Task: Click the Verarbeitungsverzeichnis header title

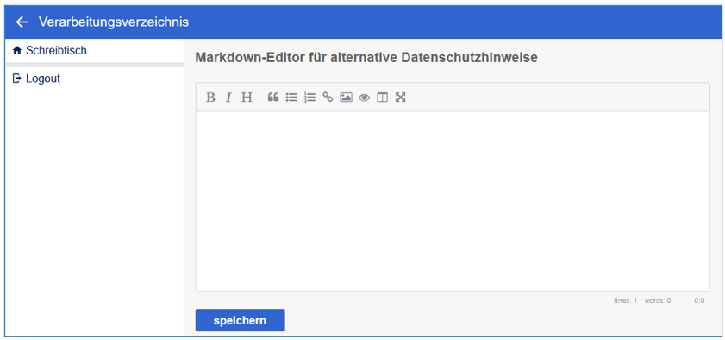Action: (x=114, y=22)
